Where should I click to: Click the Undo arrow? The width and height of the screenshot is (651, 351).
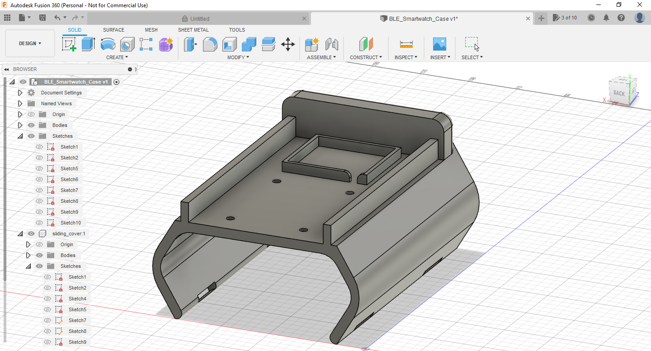point(57,18)
